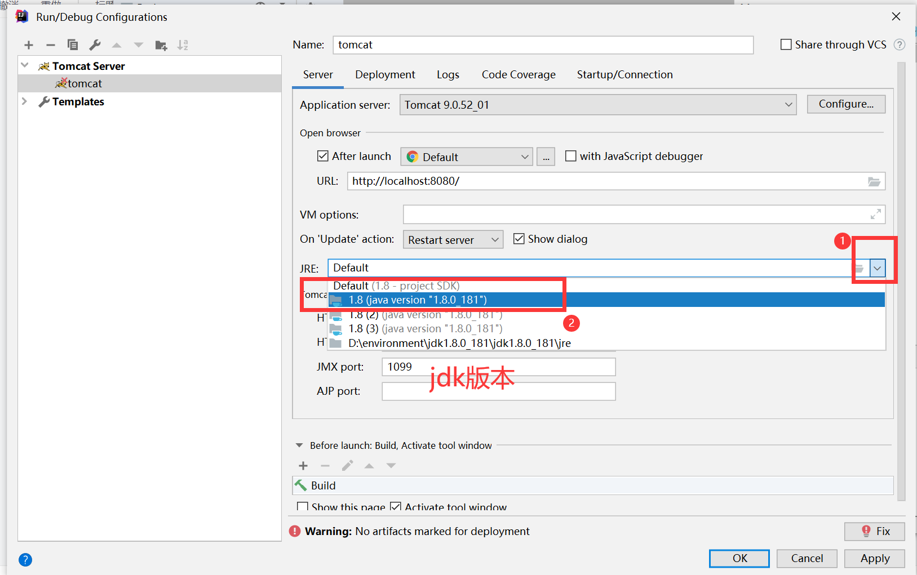Viewport: 917px width, 575px height.
Task: Edit the Before launch task
Action: click(x=347, y=466)
